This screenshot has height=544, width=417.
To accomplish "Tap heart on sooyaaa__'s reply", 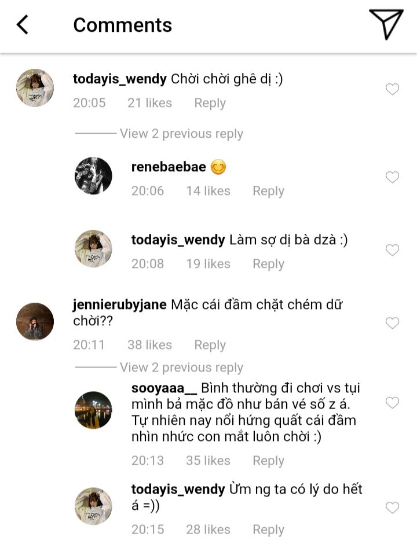I will (x=392, y=403).
